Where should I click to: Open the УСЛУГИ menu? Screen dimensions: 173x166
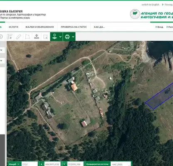13,27
